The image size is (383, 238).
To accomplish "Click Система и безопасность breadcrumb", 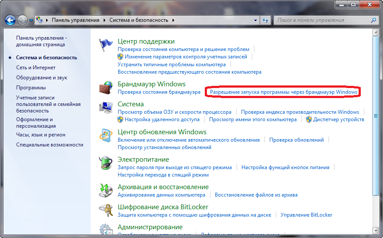I will [139, 20].
